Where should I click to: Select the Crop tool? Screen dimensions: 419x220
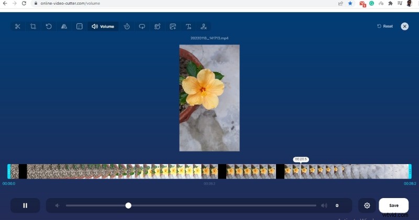click(33, 27)
